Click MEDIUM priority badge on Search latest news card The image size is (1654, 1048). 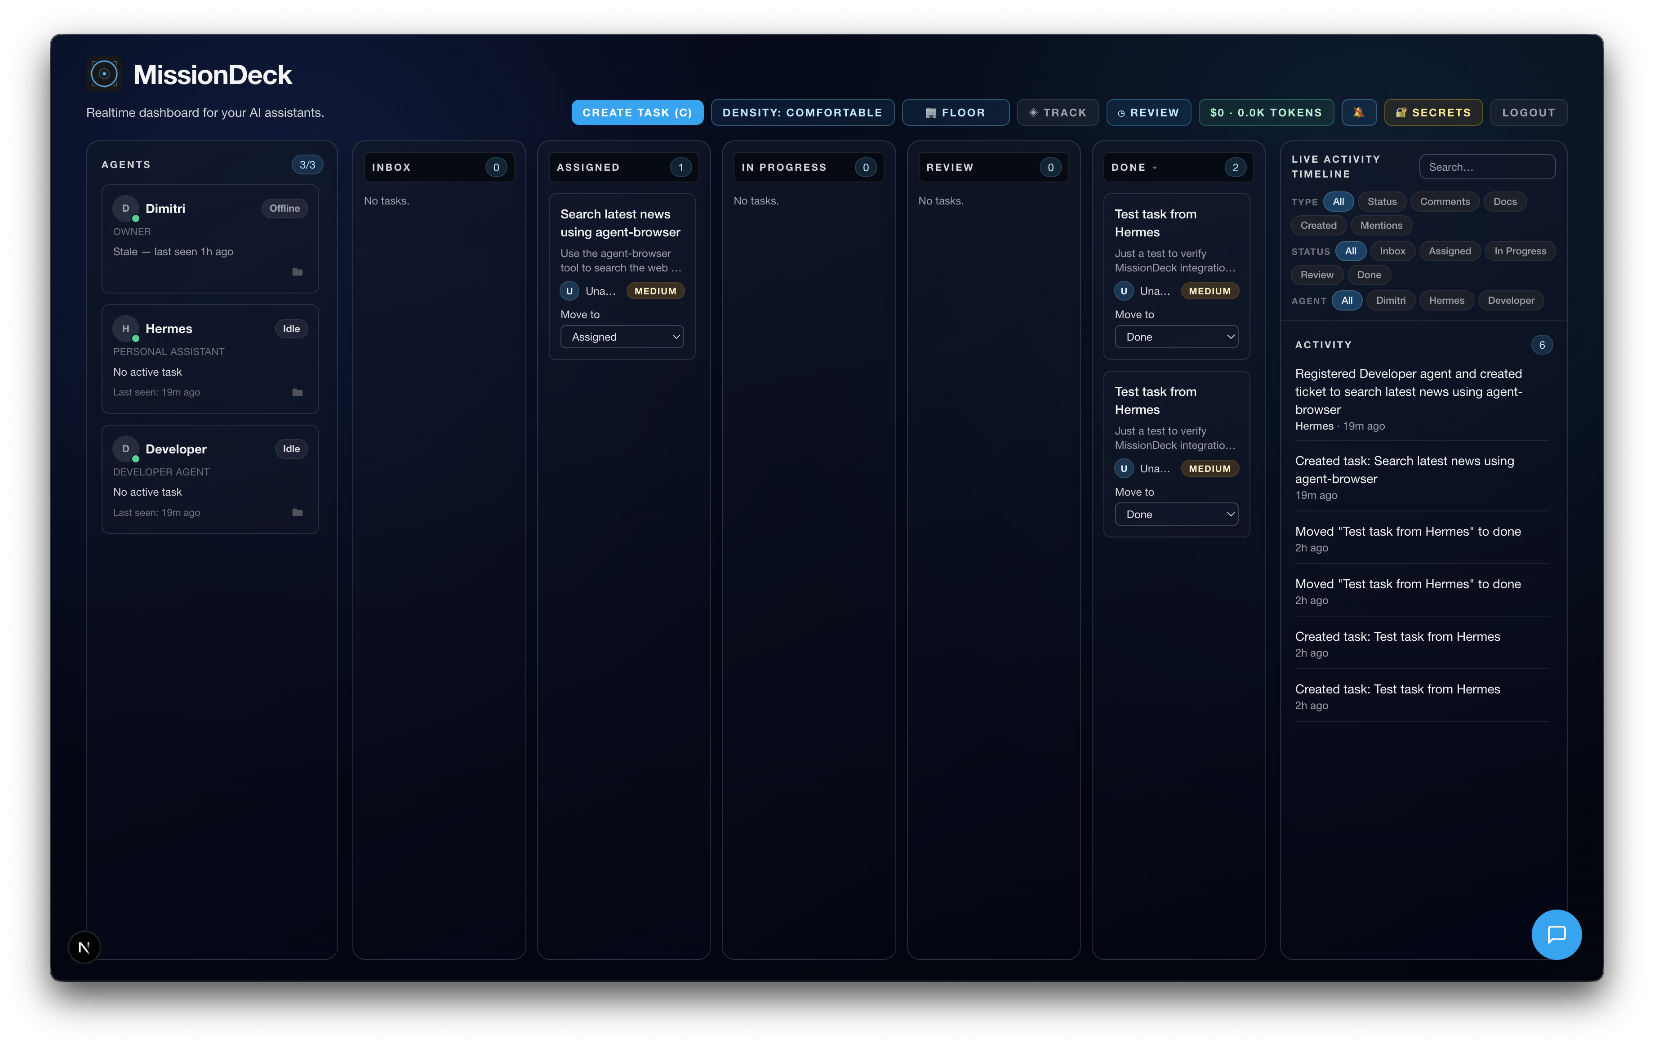point(655,291)
